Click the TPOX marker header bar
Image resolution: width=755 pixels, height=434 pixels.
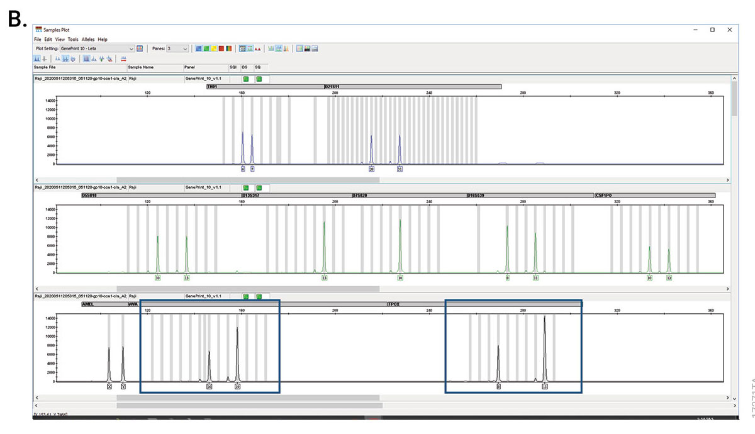[484, 304]
